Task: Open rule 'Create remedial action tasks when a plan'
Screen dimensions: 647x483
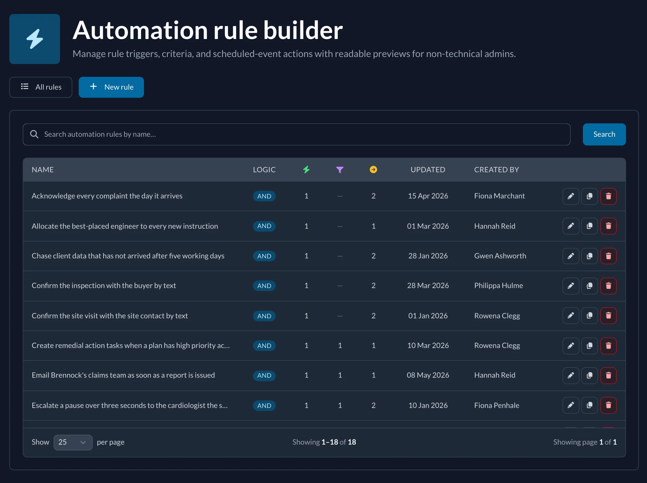Action: click(x=131, y=345)
